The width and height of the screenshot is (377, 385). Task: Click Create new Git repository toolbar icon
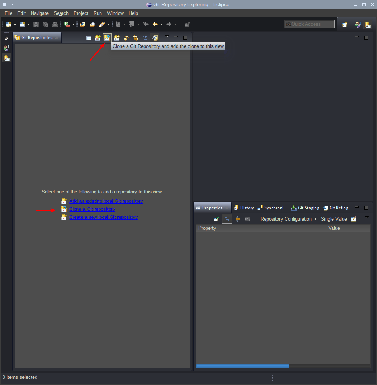pyautogui.click(x=116, y=38)
